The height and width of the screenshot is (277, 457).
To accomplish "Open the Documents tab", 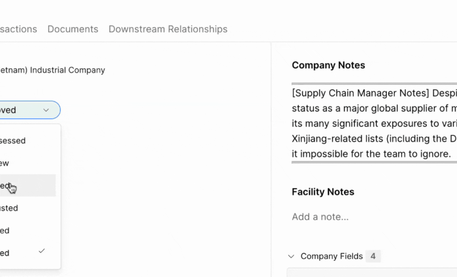I will 73,29.
